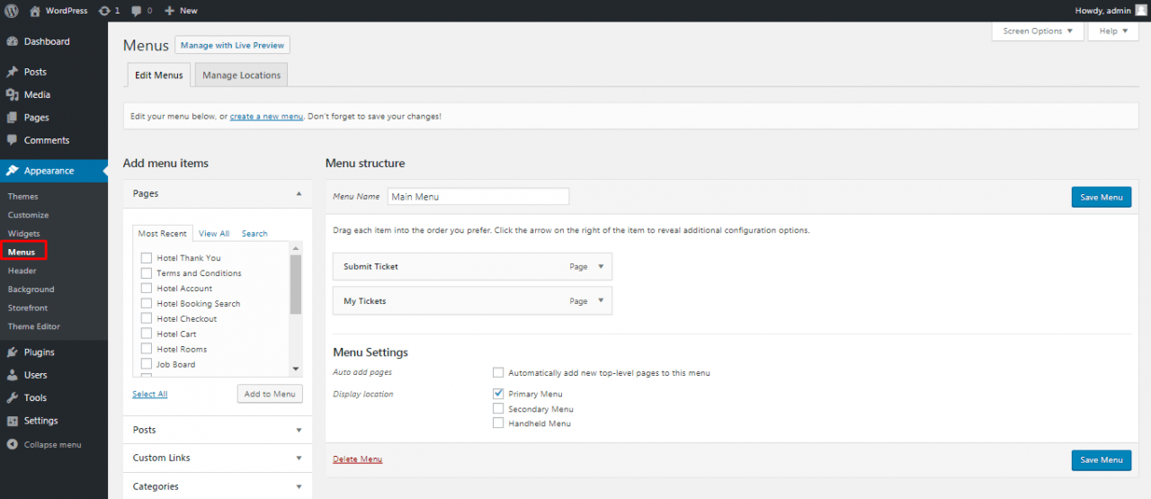The height and width of the screenshot is (499, 1151).
Task: Click the Collapse menu arrow icon
Action: 12,444
